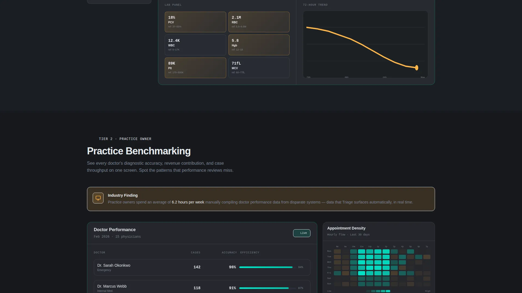Select the PCV 18% lab card

(195, 22)
